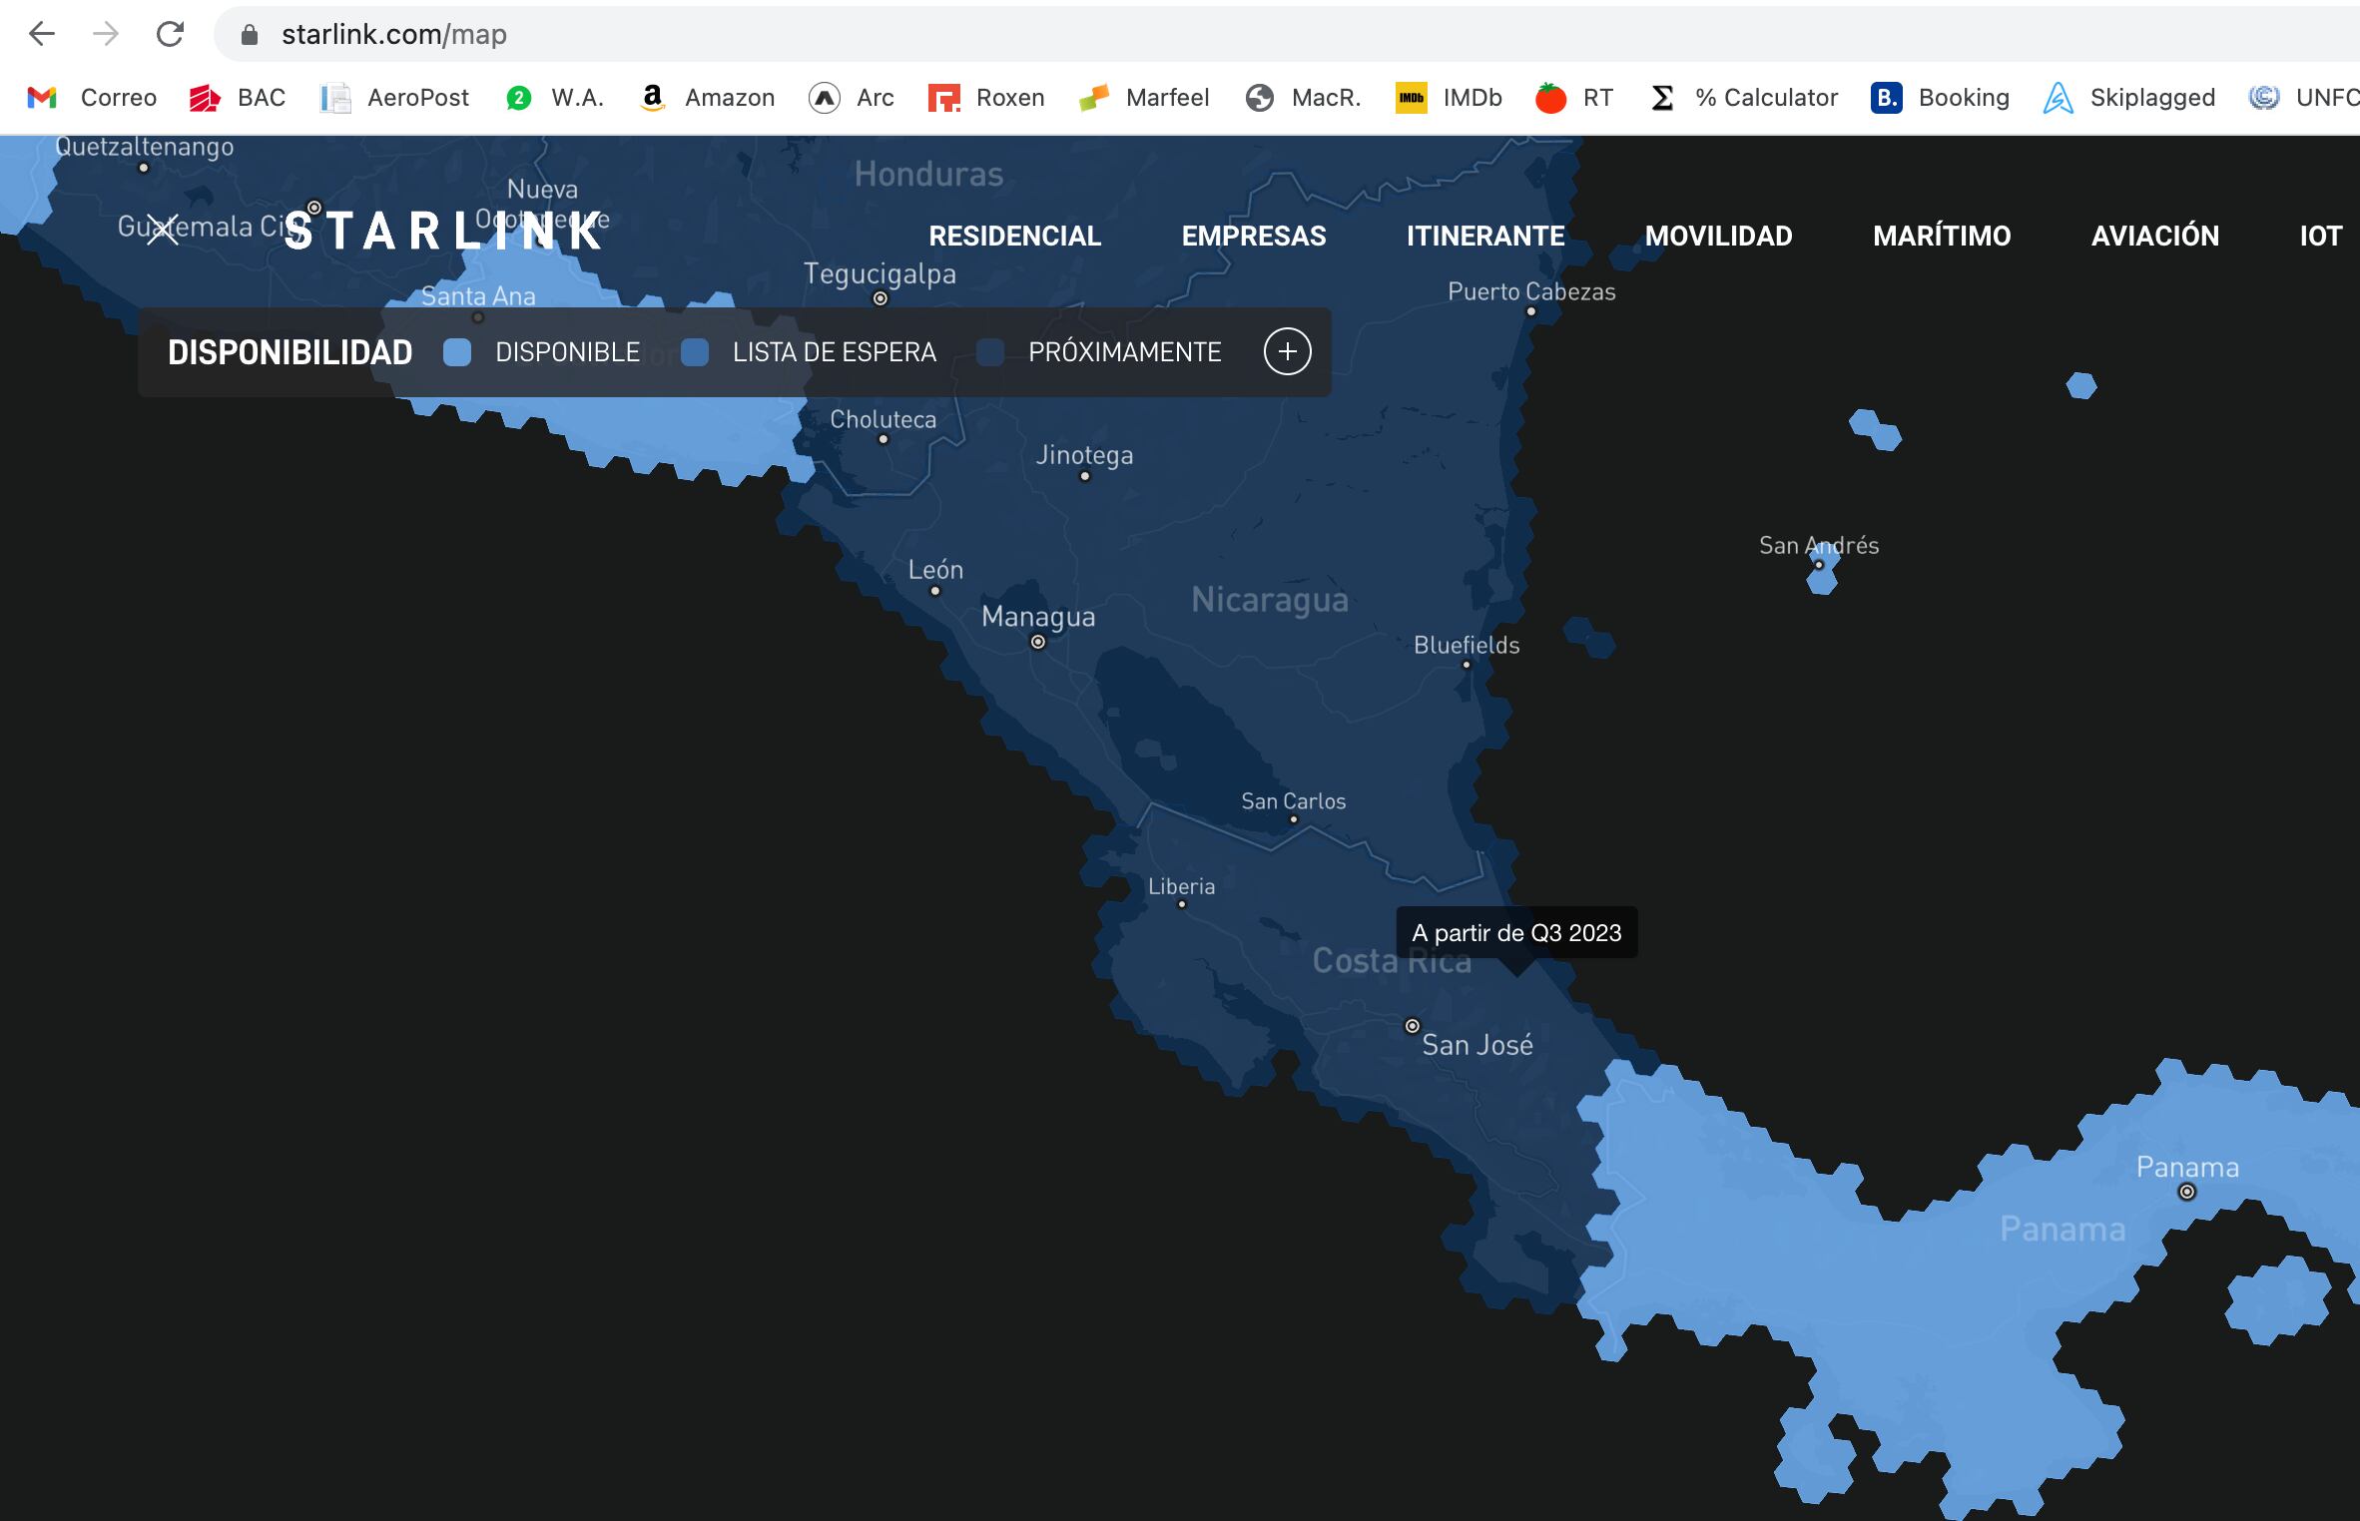Open the AVIACIÓN section
This screenshot has width=2360, height=1521.
2155,236
